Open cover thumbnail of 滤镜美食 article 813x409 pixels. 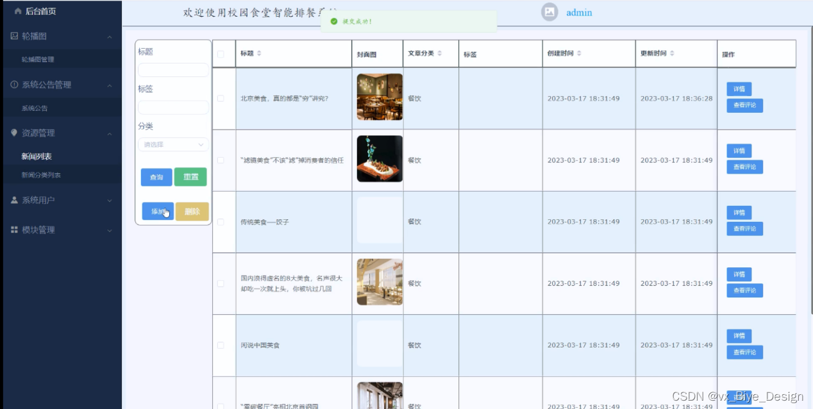point(380,158)
